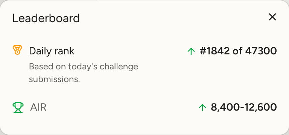This screenshot has width=289, height=135.
Task: Click the green up arrow before 8,400-12,600
Action: 202,107
